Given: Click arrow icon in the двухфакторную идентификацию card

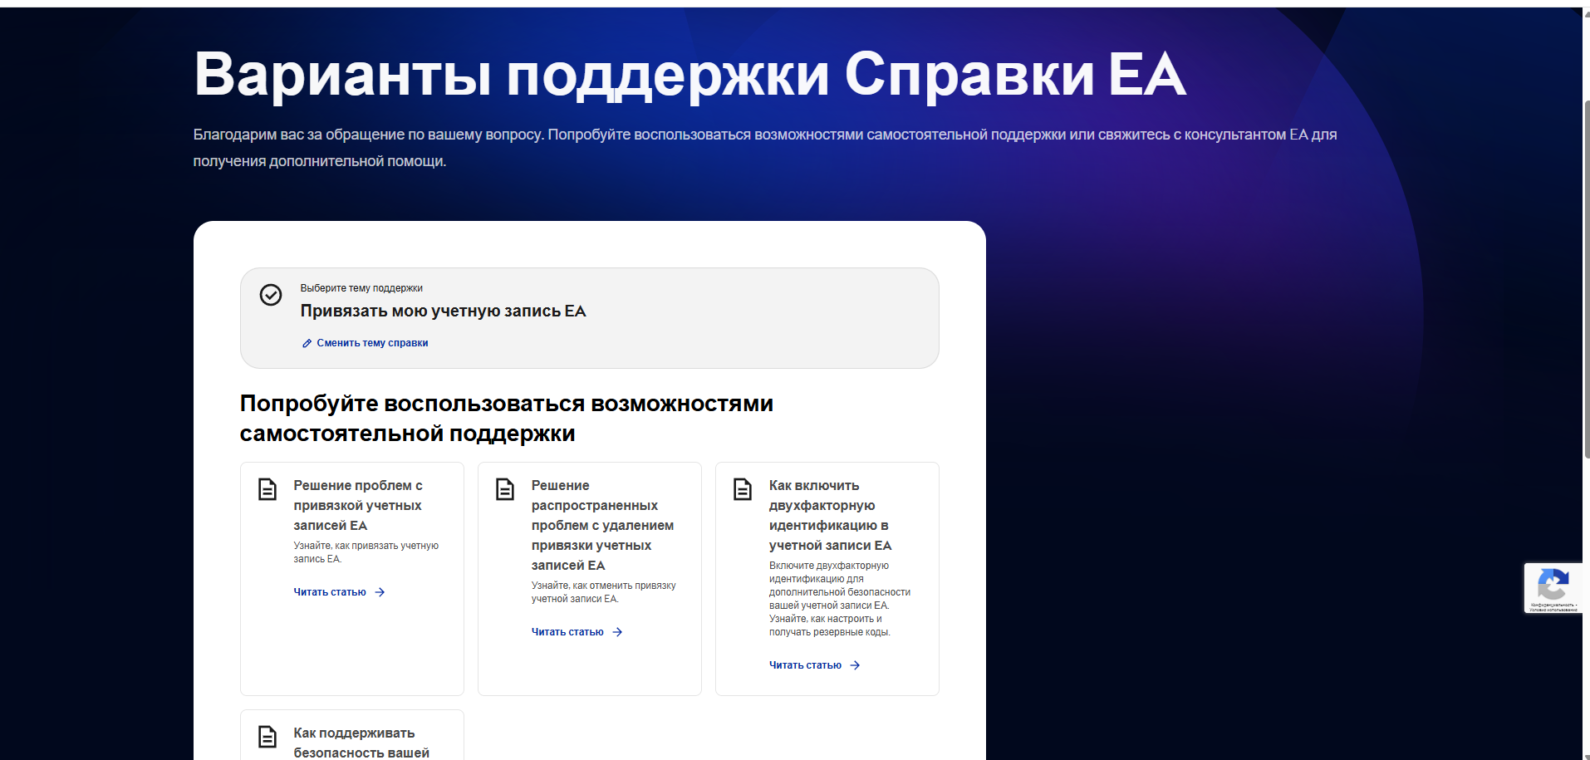Looking at the screenshot, I should point(855,665).
